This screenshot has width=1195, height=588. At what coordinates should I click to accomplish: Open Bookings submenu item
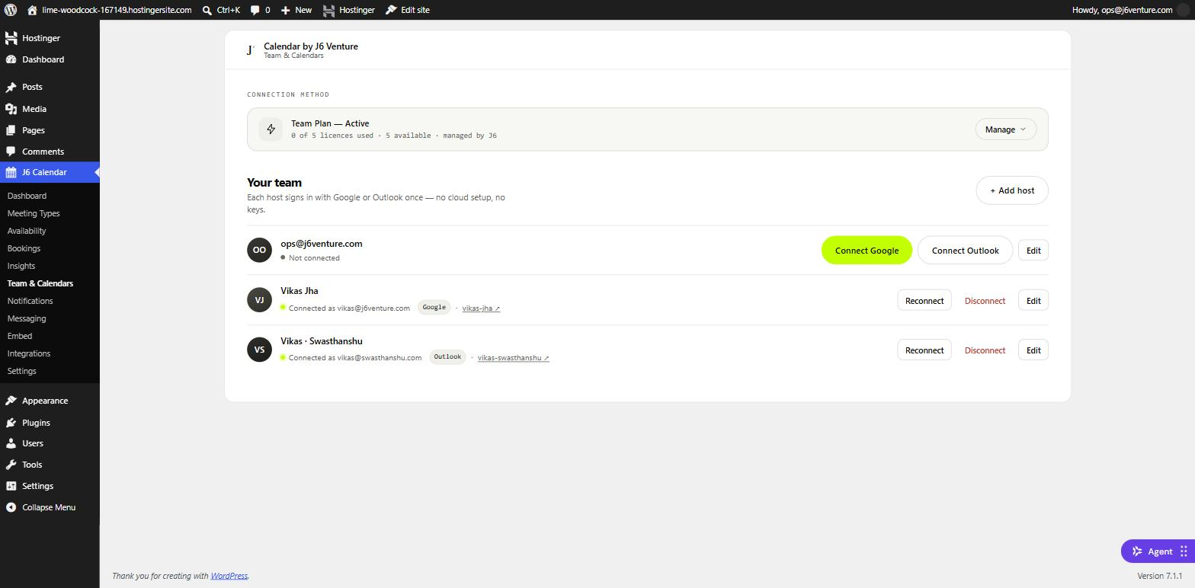tap(24, 248)
